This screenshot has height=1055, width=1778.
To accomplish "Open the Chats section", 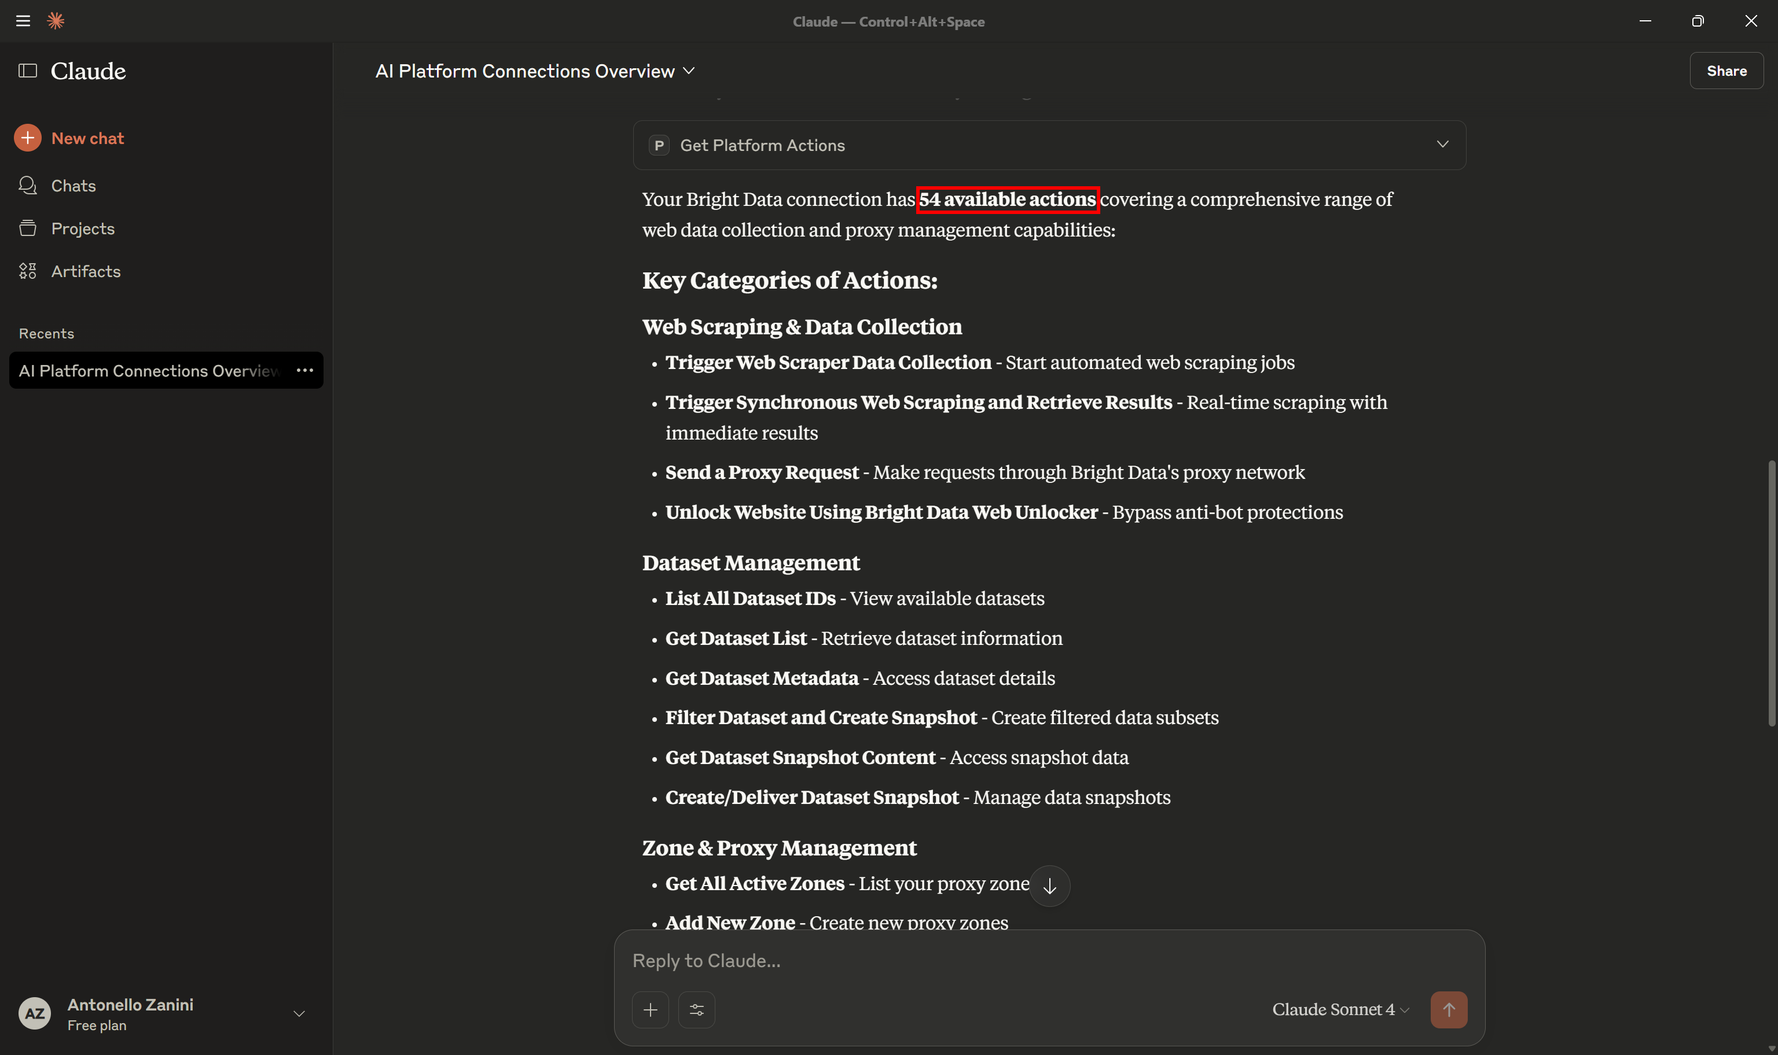I will pyautogui.click(x=74, y=186).
